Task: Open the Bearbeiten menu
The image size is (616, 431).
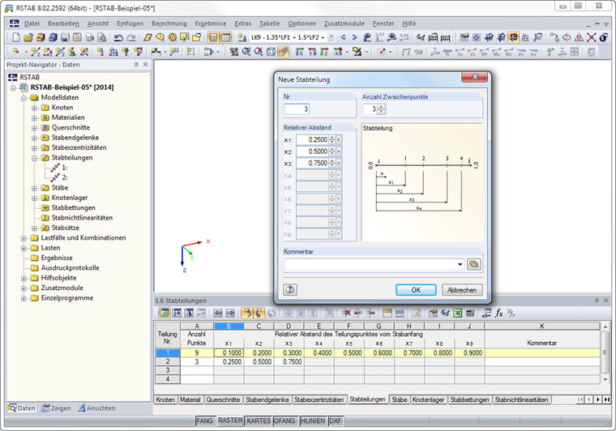Action: tap(64, 23)
